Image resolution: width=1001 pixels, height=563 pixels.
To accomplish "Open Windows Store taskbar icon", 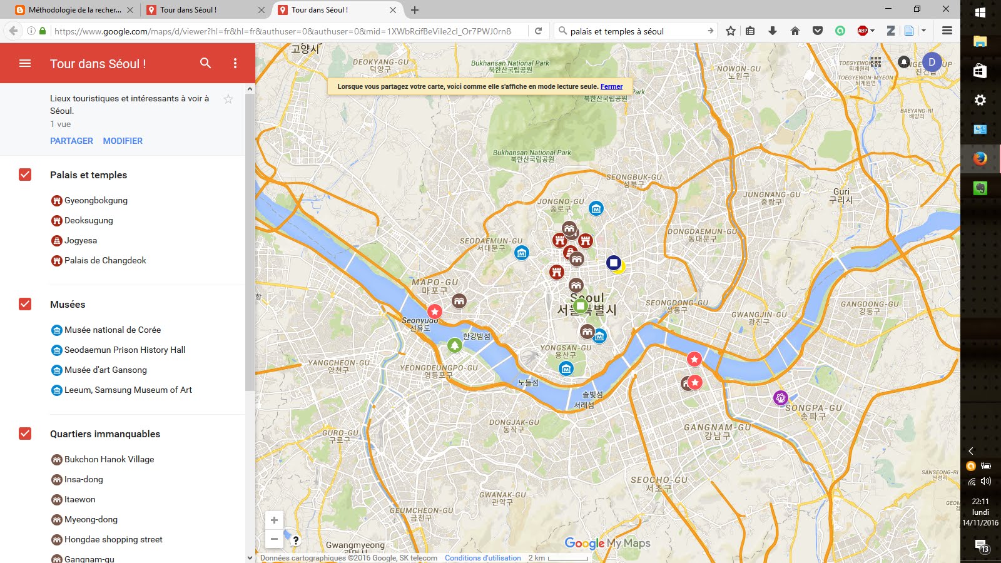I will click(980, 71).
